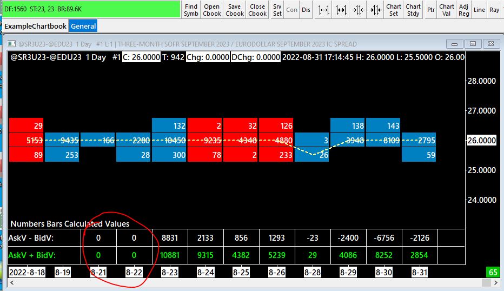This screenshot has width=504, height=291.
Task: Open Chart Studies button
Action: pyautogui.click(x=413, y=10)
